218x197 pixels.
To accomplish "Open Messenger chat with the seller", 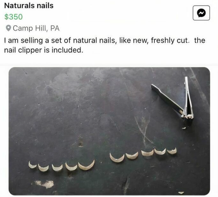I will coord(201,13).
